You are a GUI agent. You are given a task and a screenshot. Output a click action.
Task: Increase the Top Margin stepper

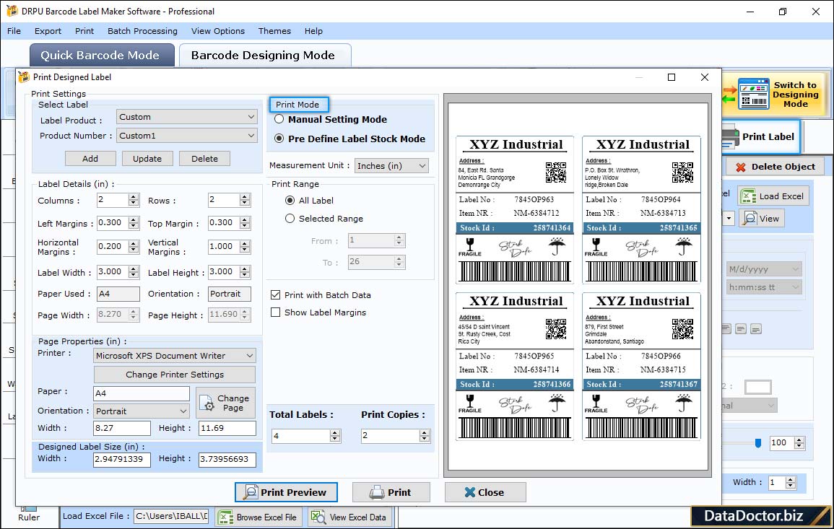tap(245, 219)
